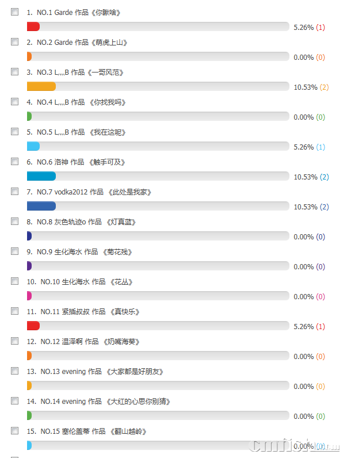Click the vote count (1) for 《我在这呢》

click(x=321, y=147)
